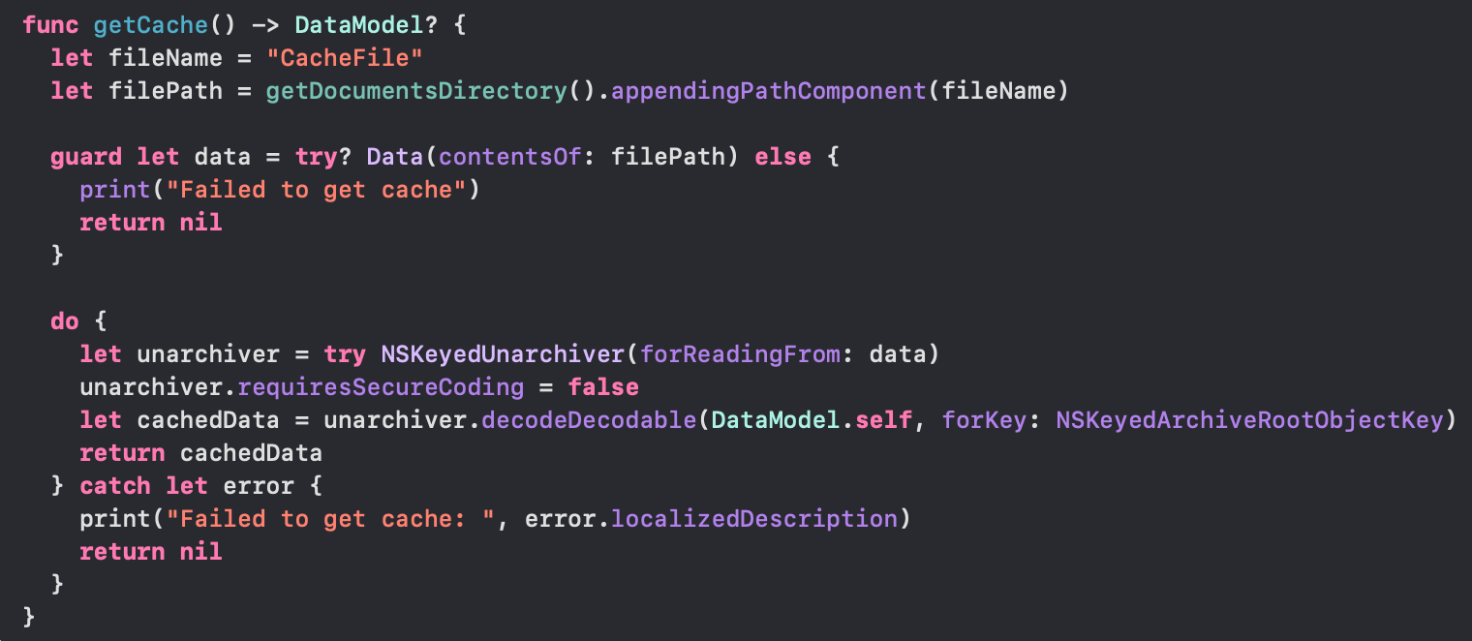
Task: Click the first return nil statement
Action: coord(150,222)
